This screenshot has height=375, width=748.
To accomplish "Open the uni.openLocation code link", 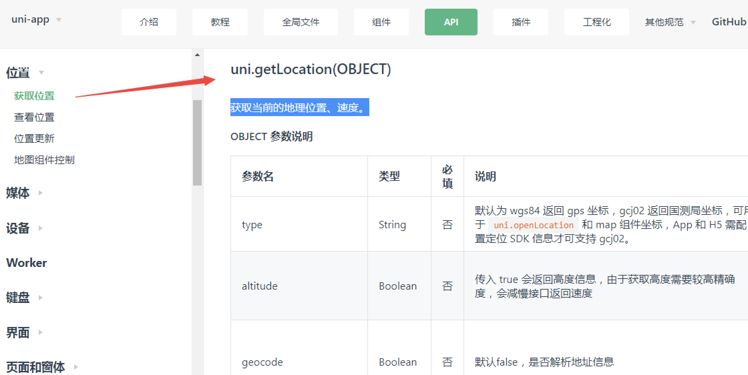I will pos(533,225).
